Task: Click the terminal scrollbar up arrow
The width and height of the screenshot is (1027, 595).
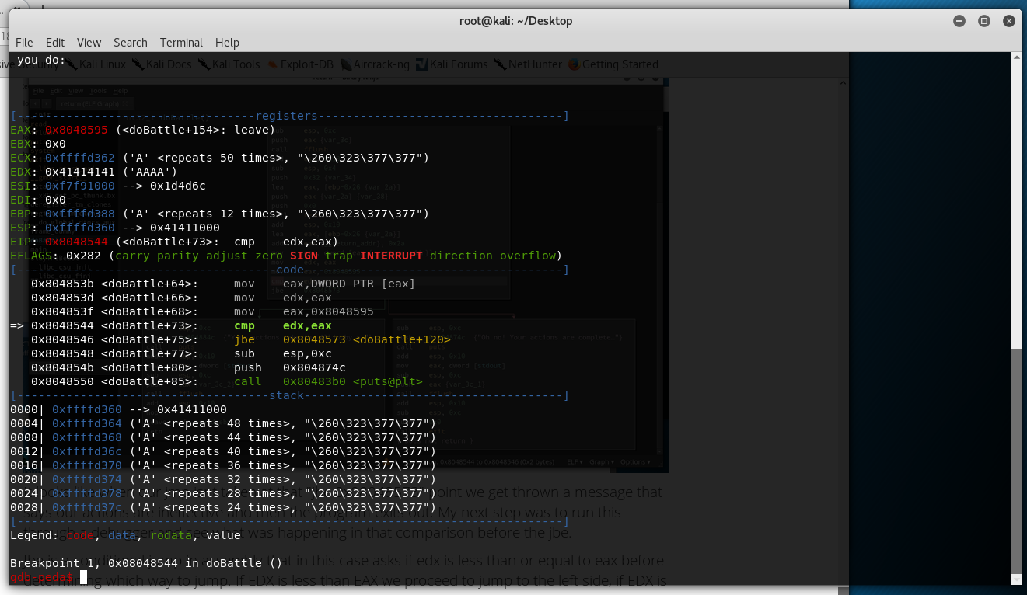Action: [x=1018, y=58]
